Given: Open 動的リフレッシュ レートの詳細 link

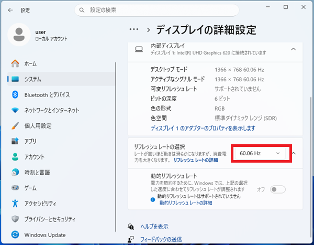Looking at the screenshot, I should point(186,203).
